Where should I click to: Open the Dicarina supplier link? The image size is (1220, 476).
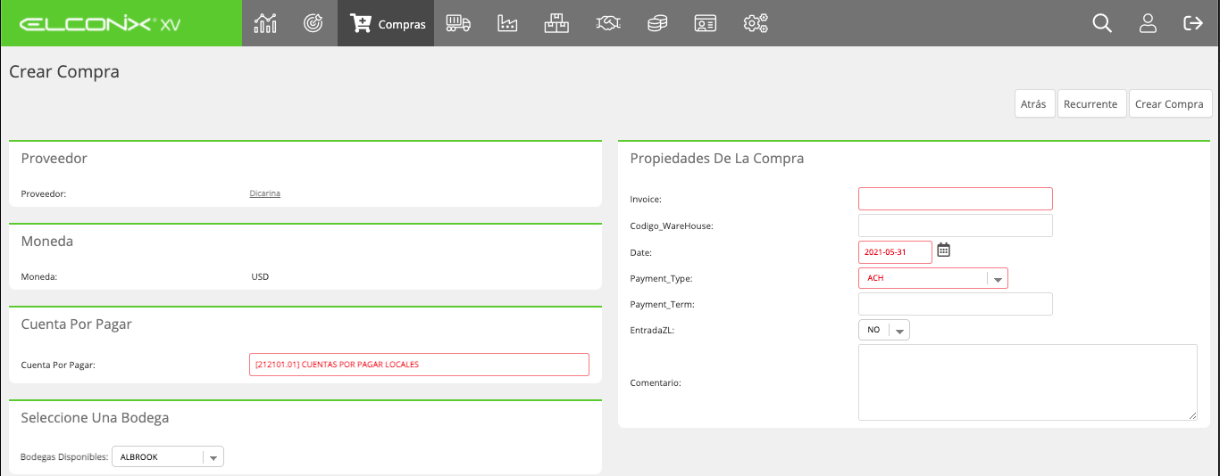(264, 193)
